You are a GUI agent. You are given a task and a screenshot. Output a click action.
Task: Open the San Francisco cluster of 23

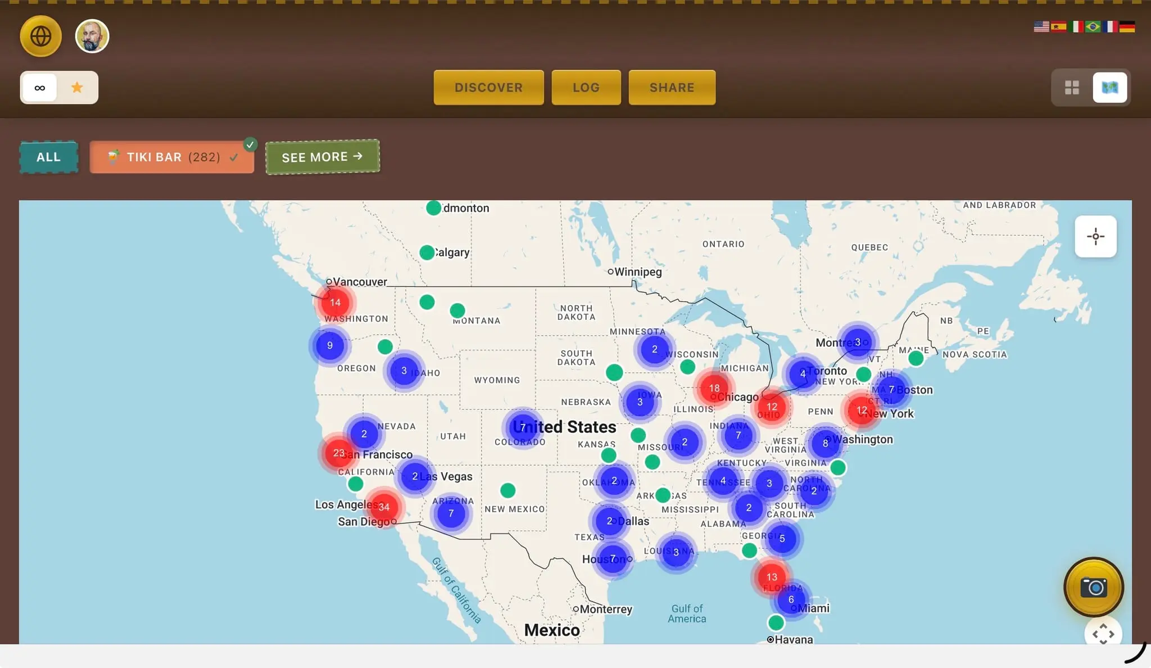click(338, 453)
